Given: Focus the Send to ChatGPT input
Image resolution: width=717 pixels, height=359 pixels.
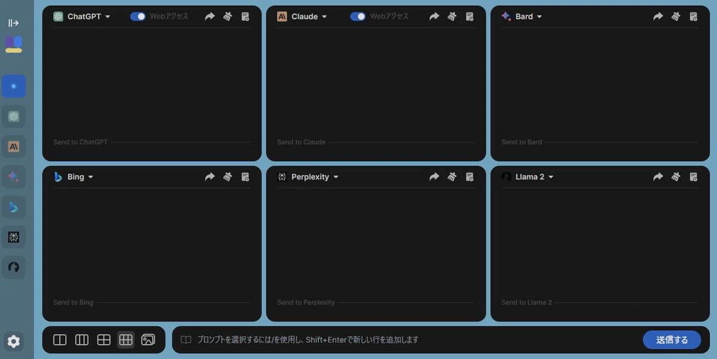Looking at the screenshot, I should click(152, 142).
